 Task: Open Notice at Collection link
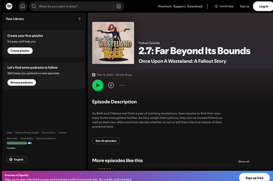tap(46, 138)
